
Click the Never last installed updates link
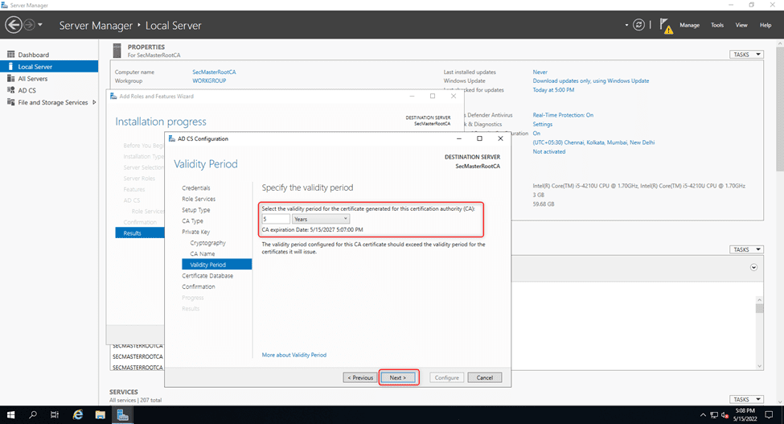tap(540, 72)
